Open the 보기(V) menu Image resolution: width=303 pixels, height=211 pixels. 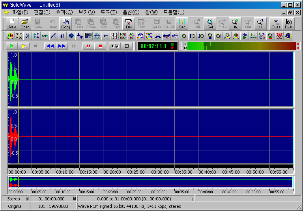[x=86, y=13]
